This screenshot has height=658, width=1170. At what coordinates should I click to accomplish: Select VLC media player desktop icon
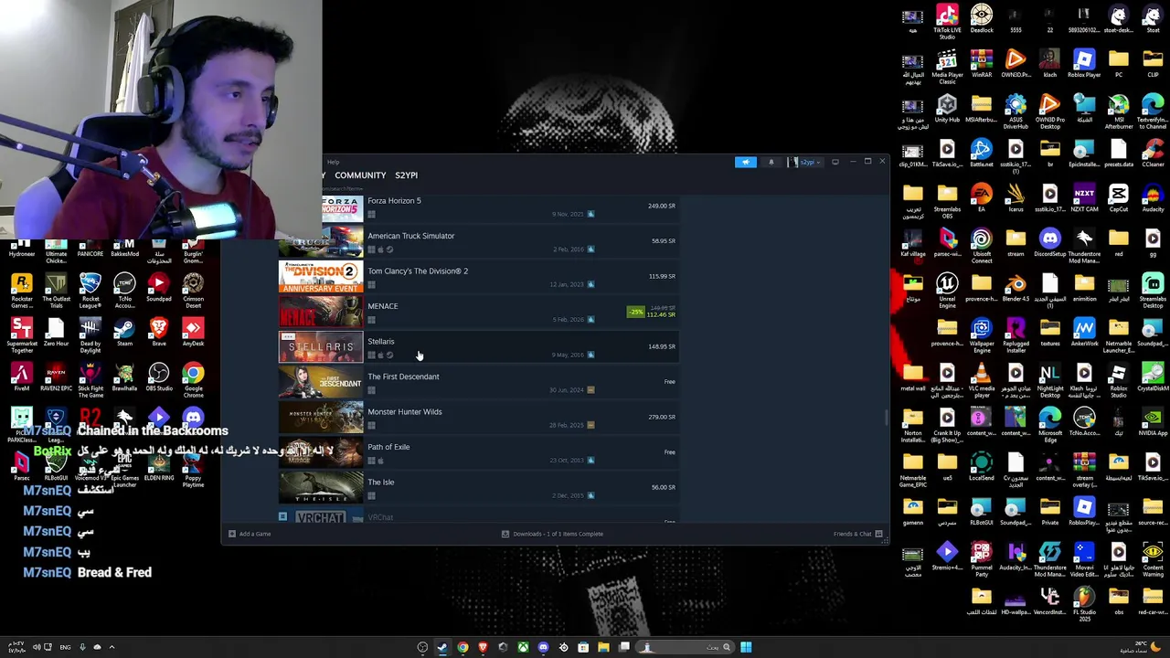tap(981, 379)
